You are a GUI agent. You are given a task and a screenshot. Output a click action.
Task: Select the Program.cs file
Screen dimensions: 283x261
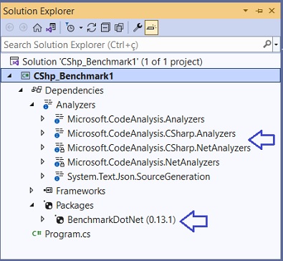(x=67, y=234)
